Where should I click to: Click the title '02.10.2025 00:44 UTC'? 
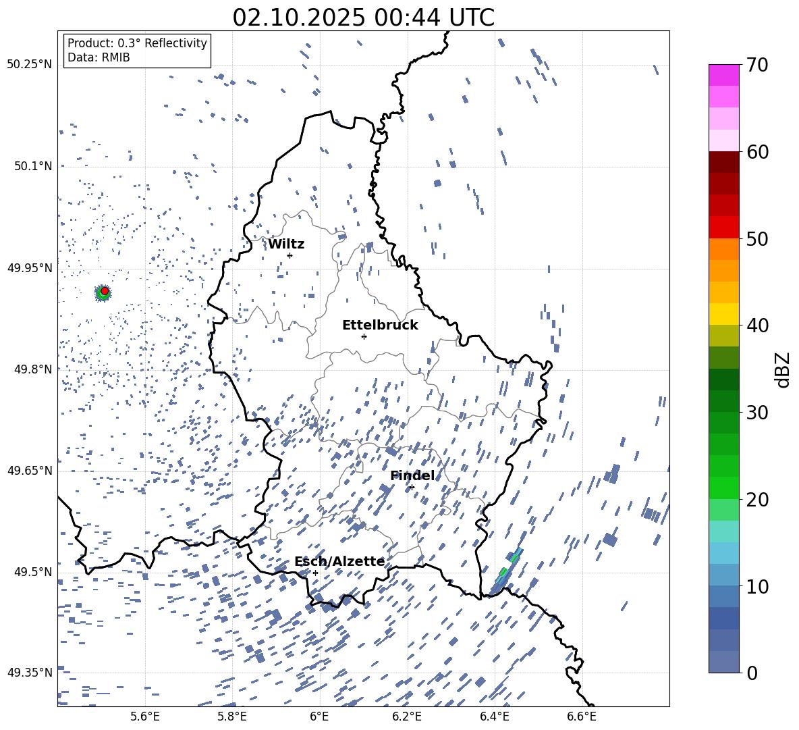click(x=363, y=18)
